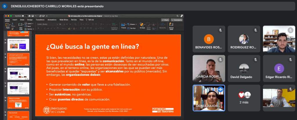Expand the Section dropdown
The image size is (297, 120).
(x=30, y=29)
